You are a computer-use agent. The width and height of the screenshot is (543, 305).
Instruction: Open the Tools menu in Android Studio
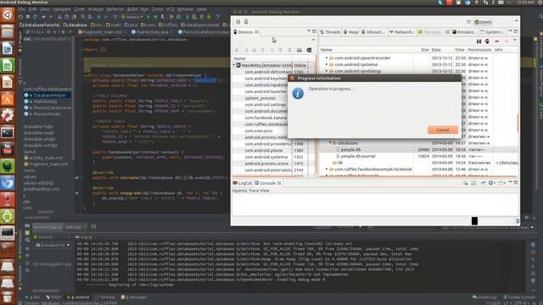tap(157, 9)
